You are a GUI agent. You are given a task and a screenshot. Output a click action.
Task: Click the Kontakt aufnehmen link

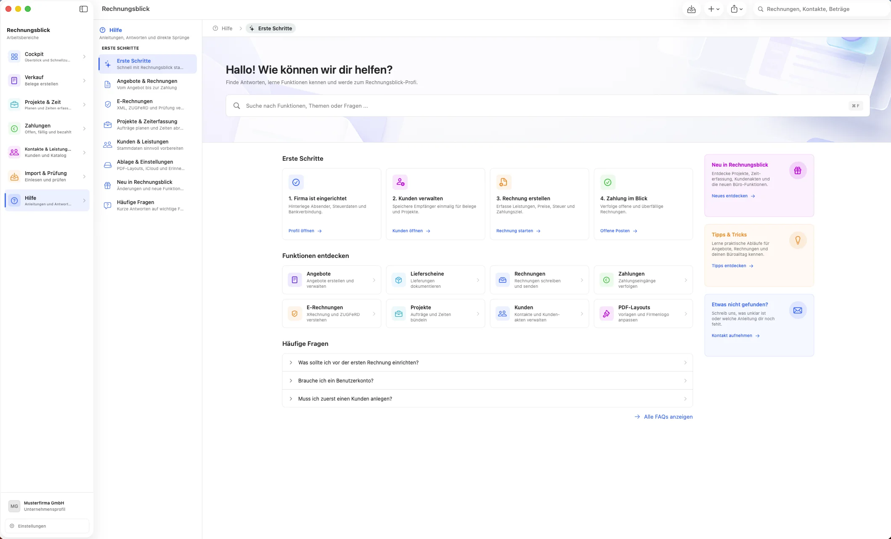click(x=735, y=335)
